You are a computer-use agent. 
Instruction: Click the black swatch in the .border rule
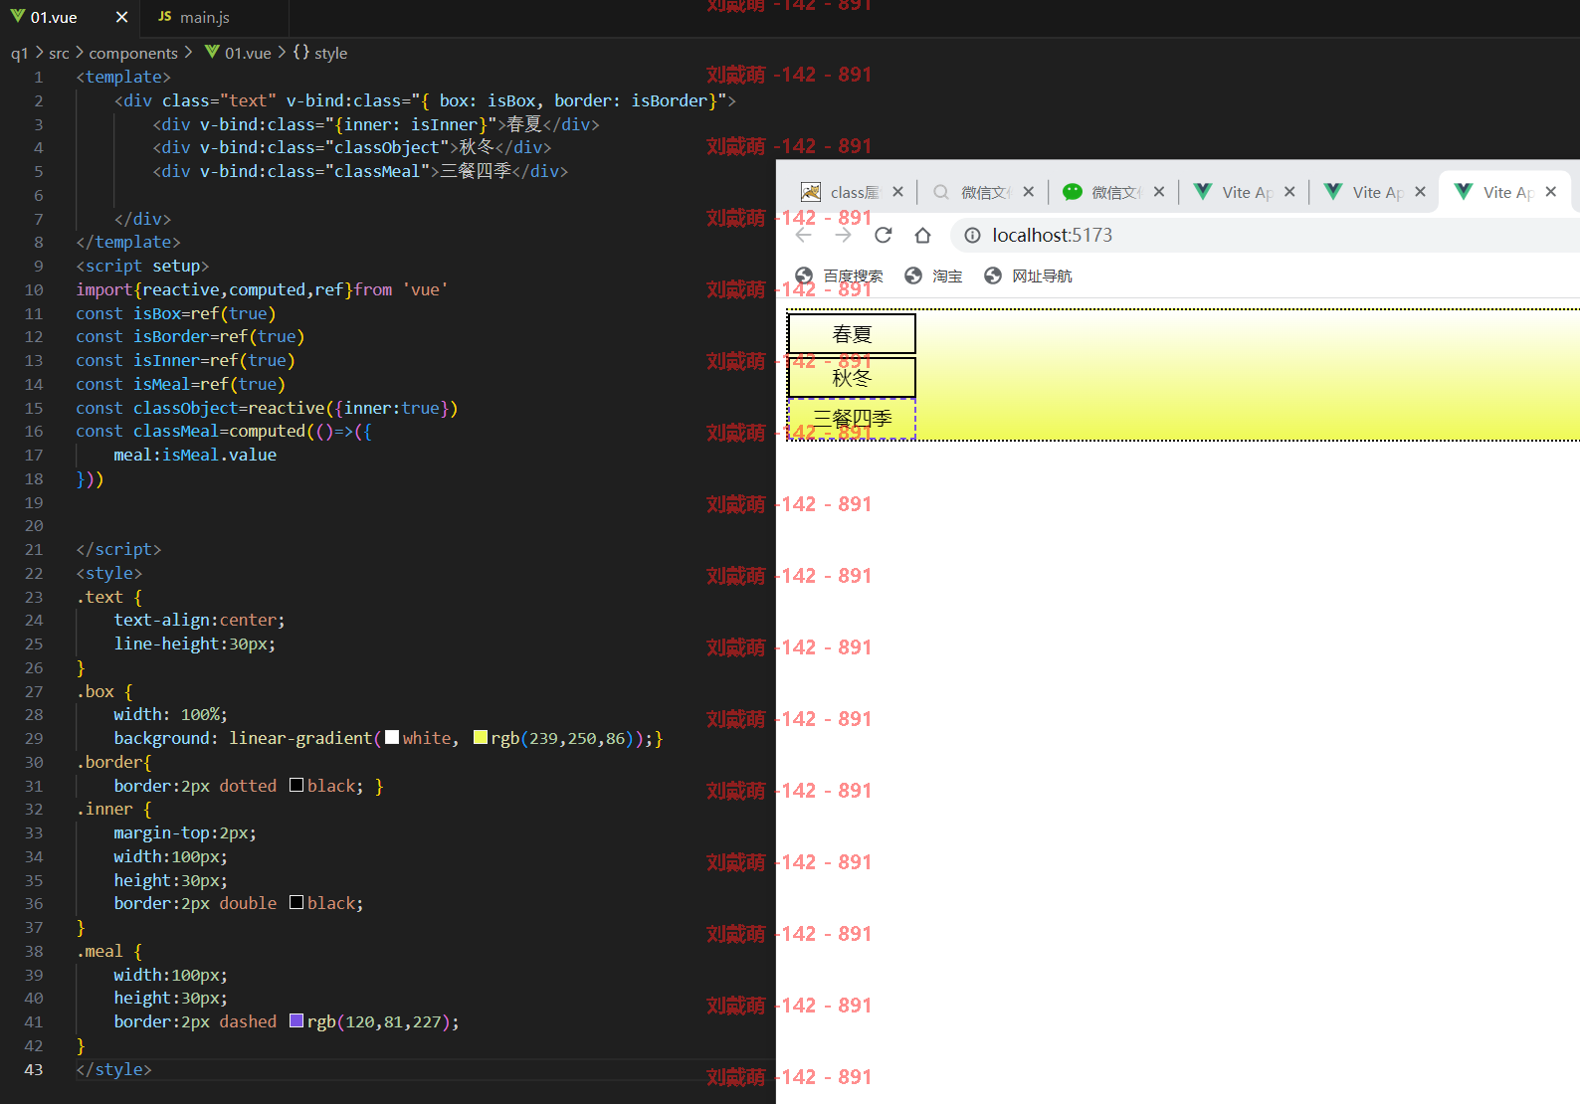(296, 785)
